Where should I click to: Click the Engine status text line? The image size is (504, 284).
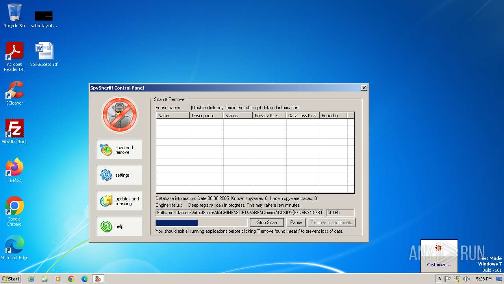tap(228, 205)
